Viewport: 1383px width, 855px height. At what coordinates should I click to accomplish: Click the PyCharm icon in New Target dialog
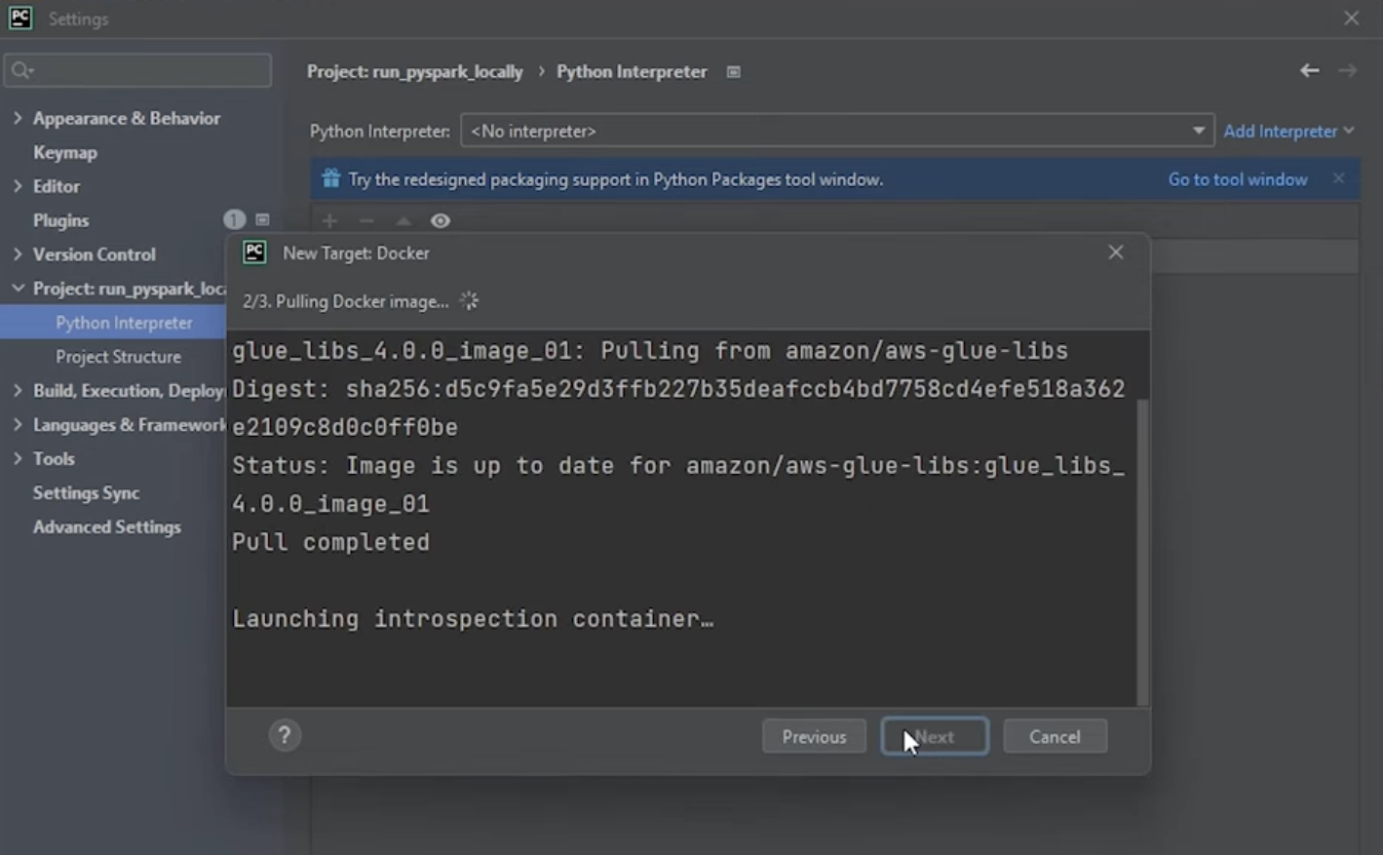[x=254, y=253]
